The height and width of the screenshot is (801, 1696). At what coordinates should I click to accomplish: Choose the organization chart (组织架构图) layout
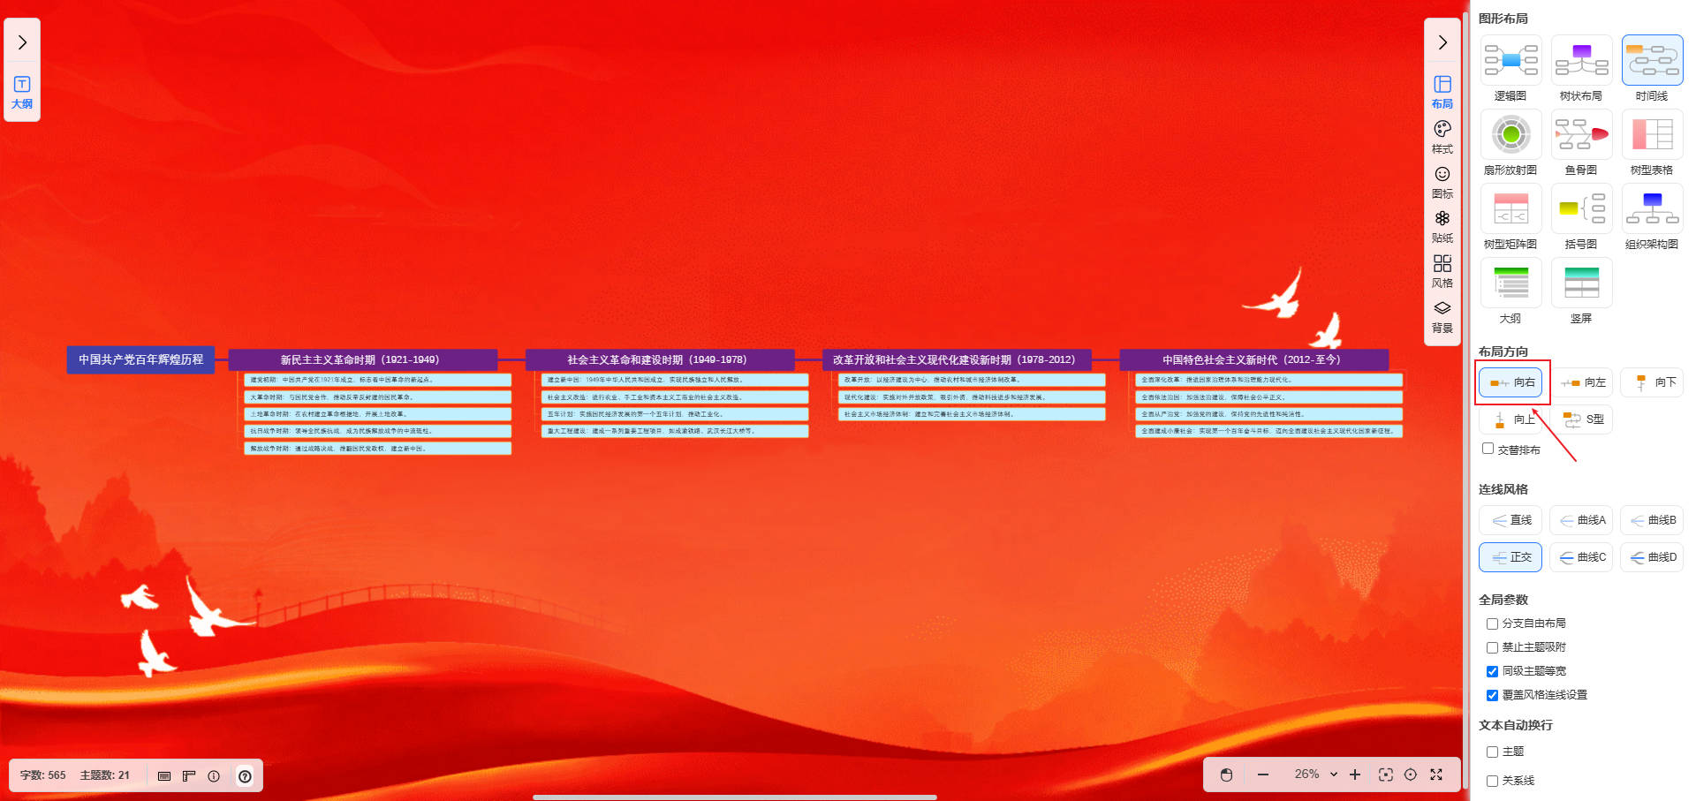coord(1651,209)
